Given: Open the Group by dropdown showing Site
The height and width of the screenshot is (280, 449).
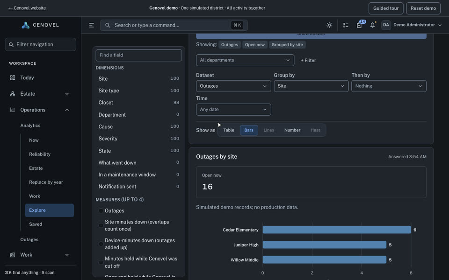Looking at the screenshot, I should [311, 86].
